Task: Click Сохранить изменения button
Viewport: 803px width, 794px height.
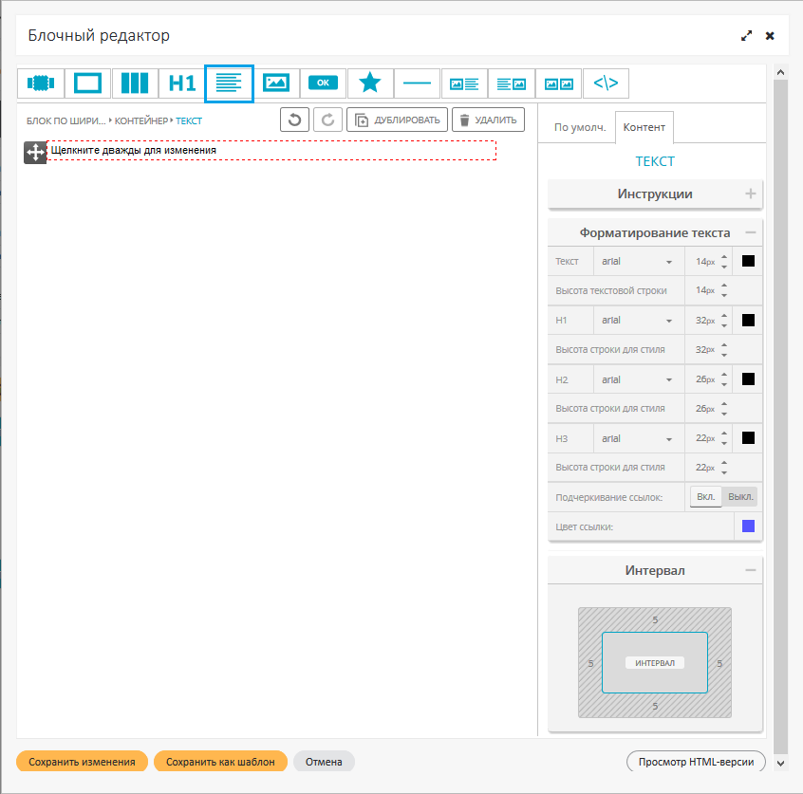Action: [82, 762]
